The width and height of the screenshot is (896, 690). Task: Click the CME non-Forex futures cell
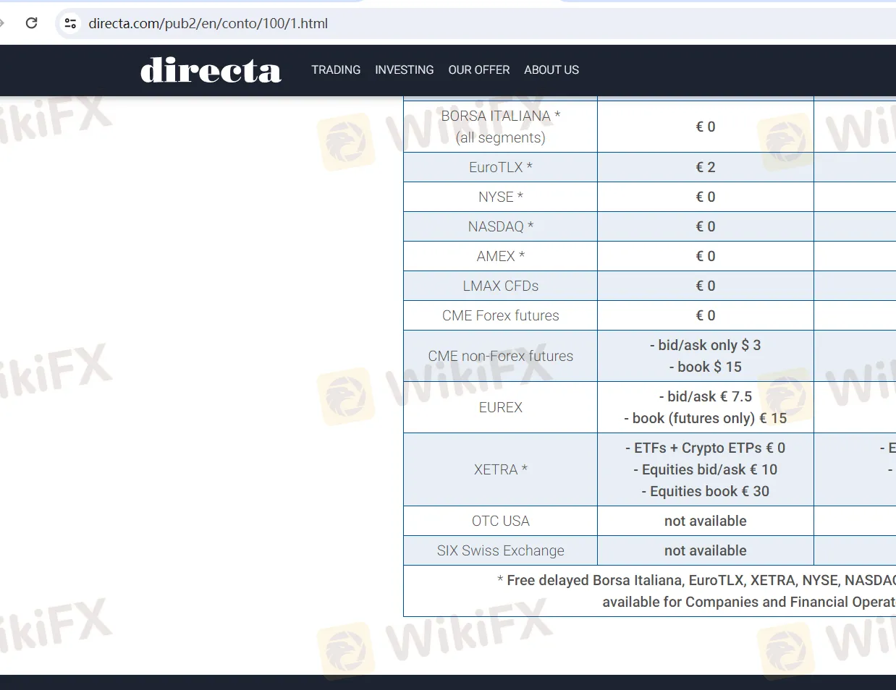click(501, 356)
